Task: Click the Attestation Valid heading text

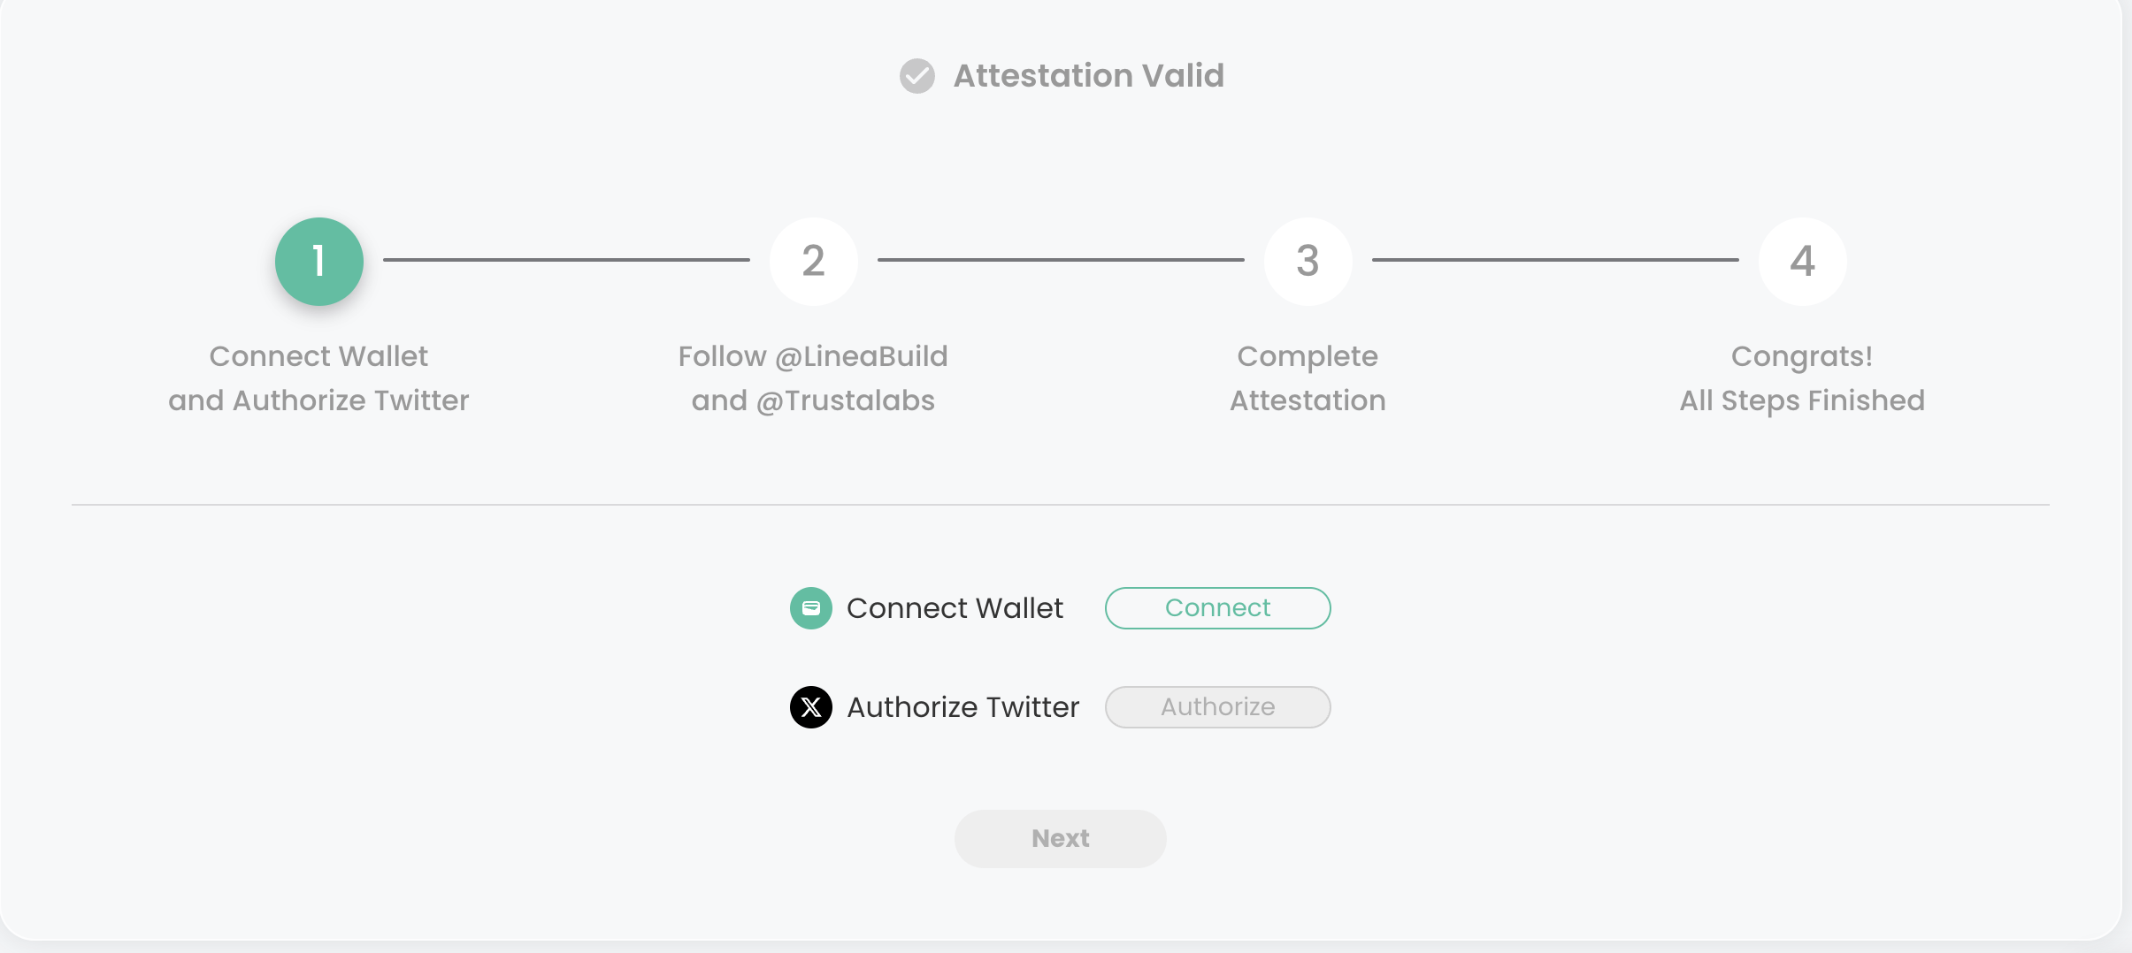Action: point(1088,76)
